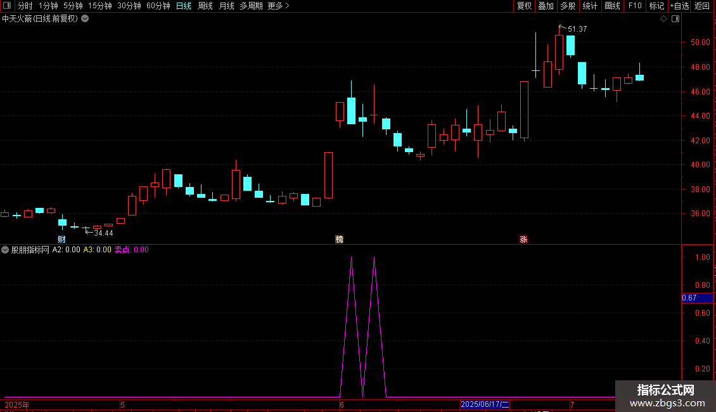
Task: Click the yellow A3: 0.00 value
Action: click(98, 250)
